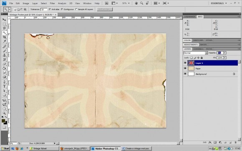Open the Fill slider arrow
Image resolution: width=242 pixels, height=151 pixels.
click(225, 58)
